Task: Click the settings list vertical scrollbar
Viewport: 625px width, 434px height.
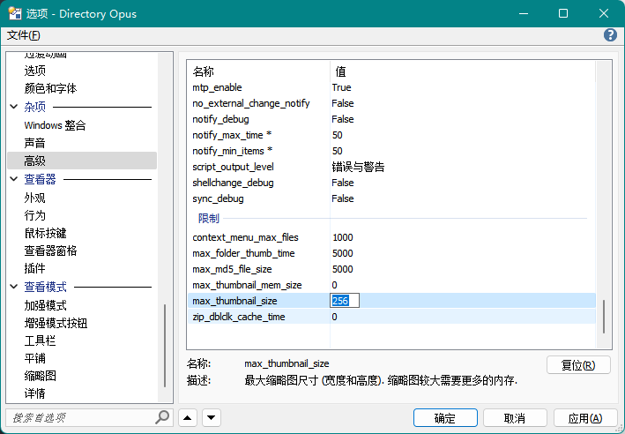Action: click(x=604, y=316)
